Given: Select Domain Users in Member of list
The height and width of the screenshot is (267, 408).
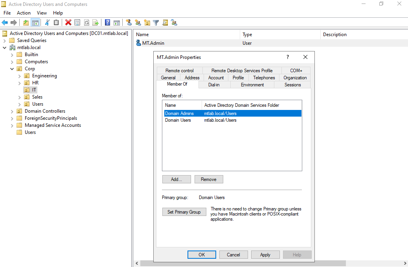Looking at the screenshot, I should 232,120.
